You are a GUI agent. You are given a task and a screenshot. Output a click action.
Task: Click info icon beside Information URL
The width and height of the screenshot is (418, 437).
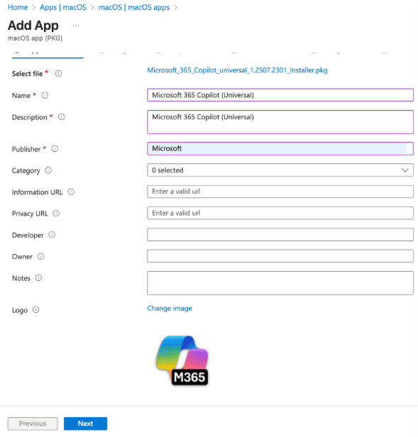[71, 192]
